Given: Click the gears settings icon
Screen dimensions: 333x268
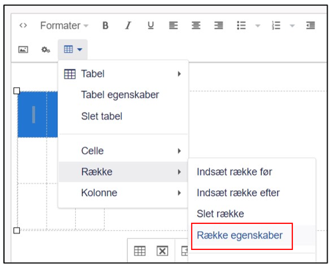Looking at the screenshot, I should coord(46,49).
